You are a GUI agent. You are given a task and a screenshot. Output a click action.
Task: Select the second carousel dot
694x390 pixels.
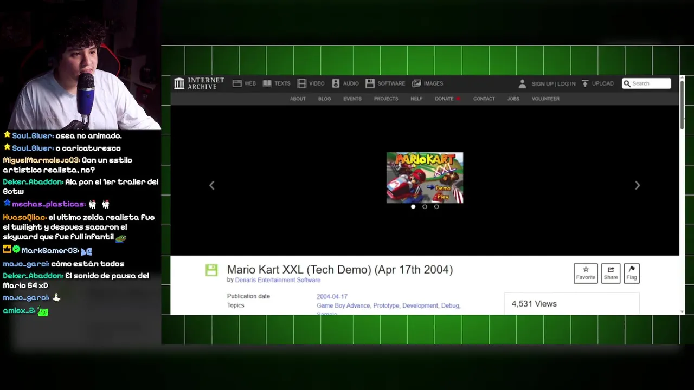tap(425, 206)
